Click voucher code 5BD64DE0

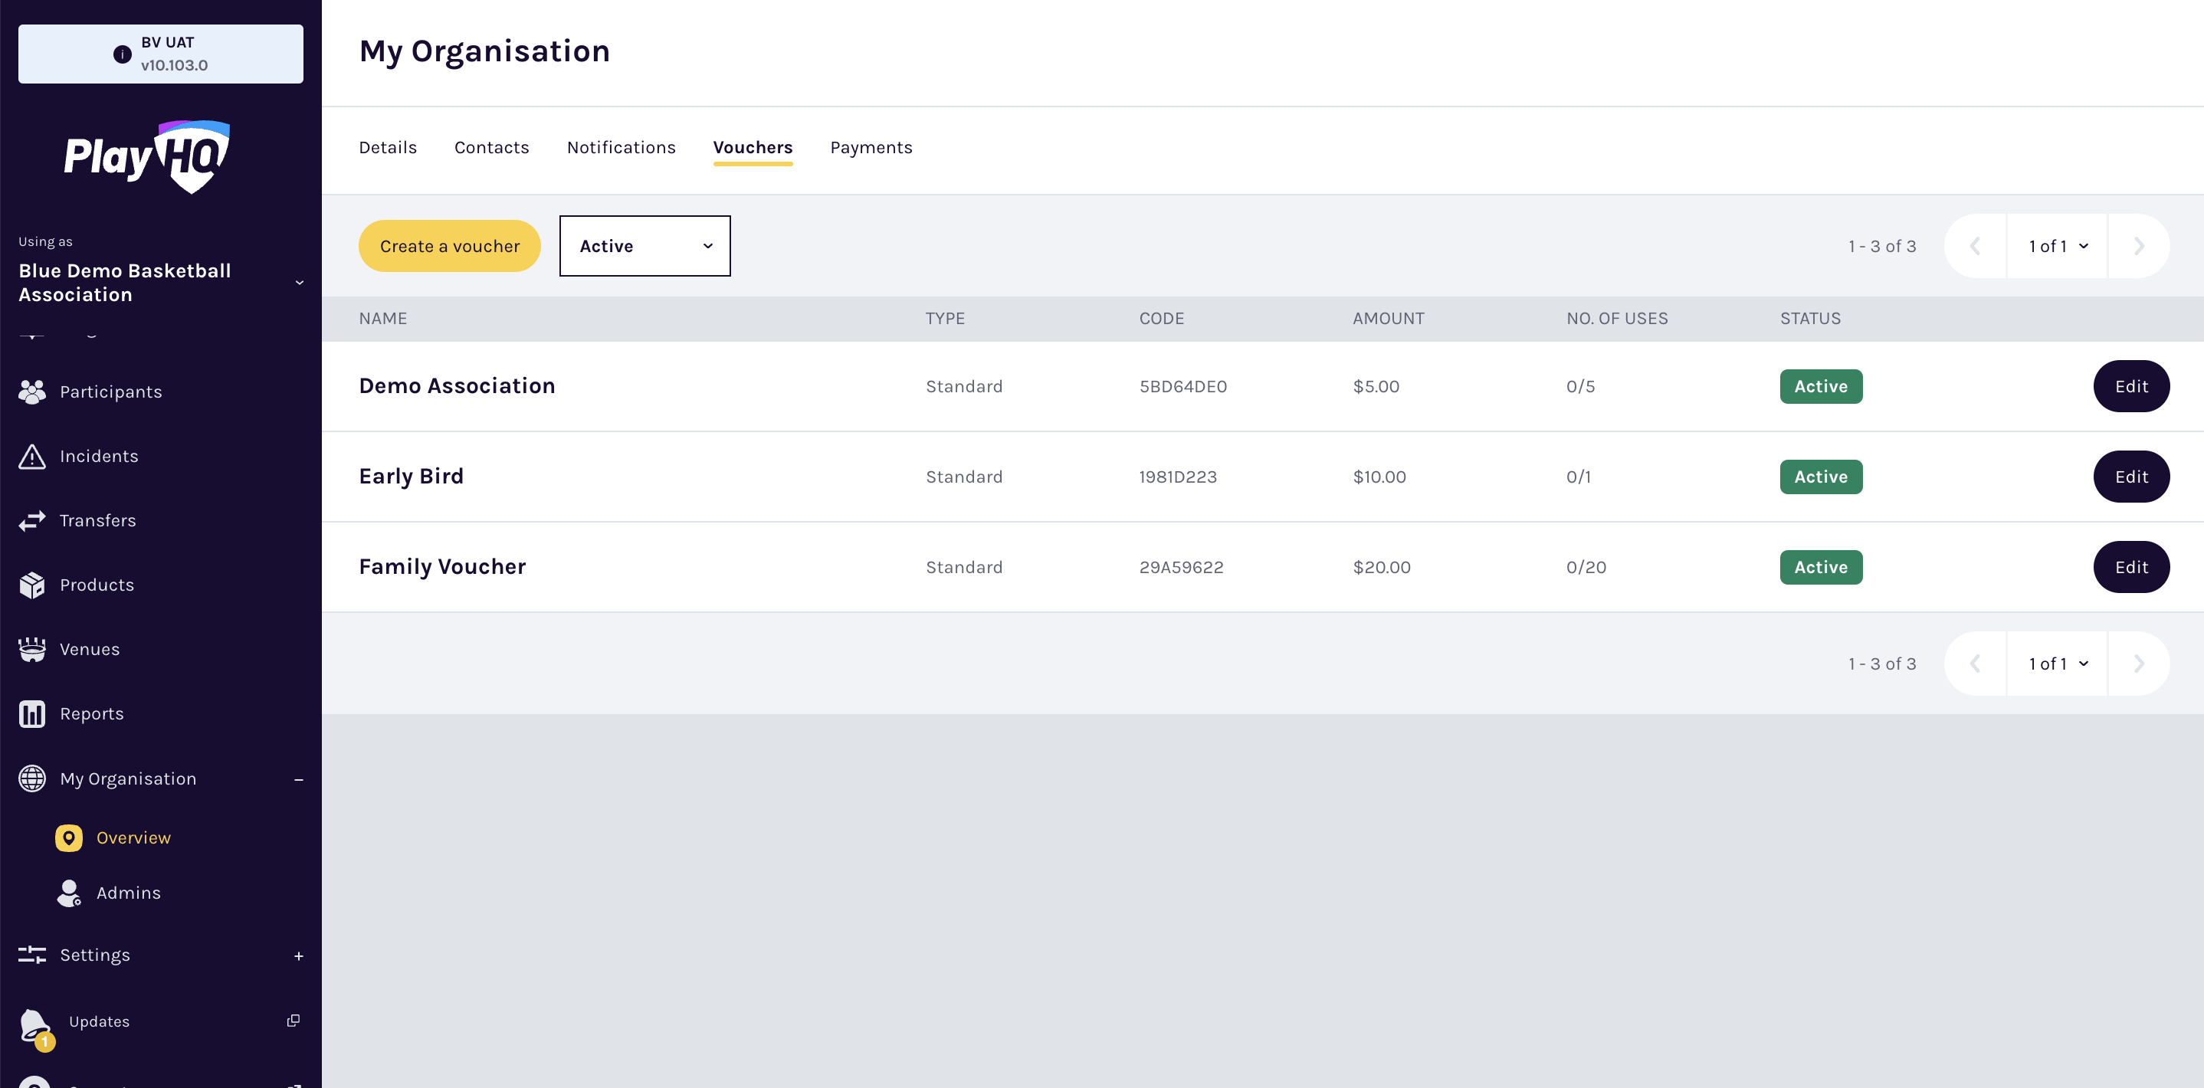tap(1183, 387)
